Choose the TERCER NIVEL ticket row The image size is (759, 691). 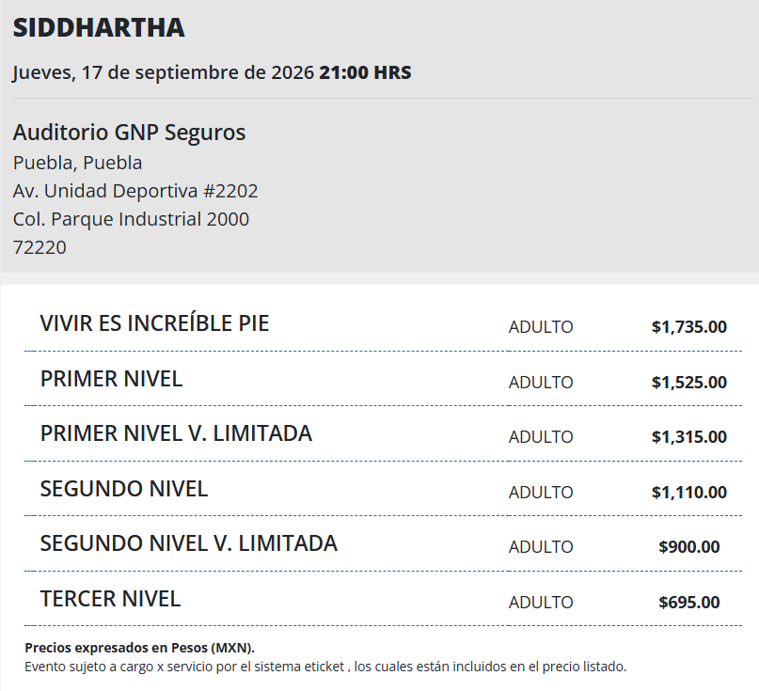(383, 599)
